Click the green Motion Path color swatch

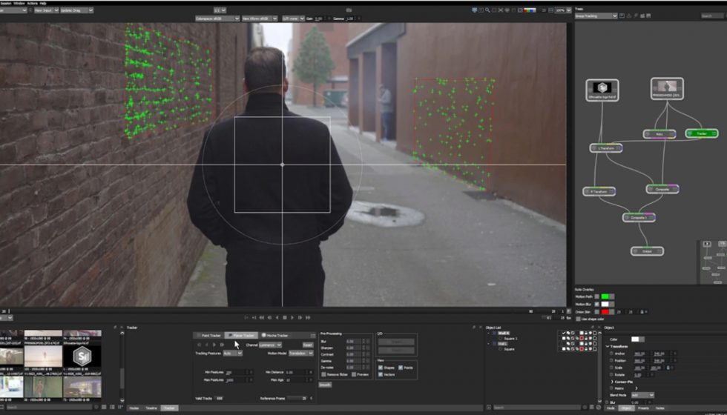tap(605, 297)
